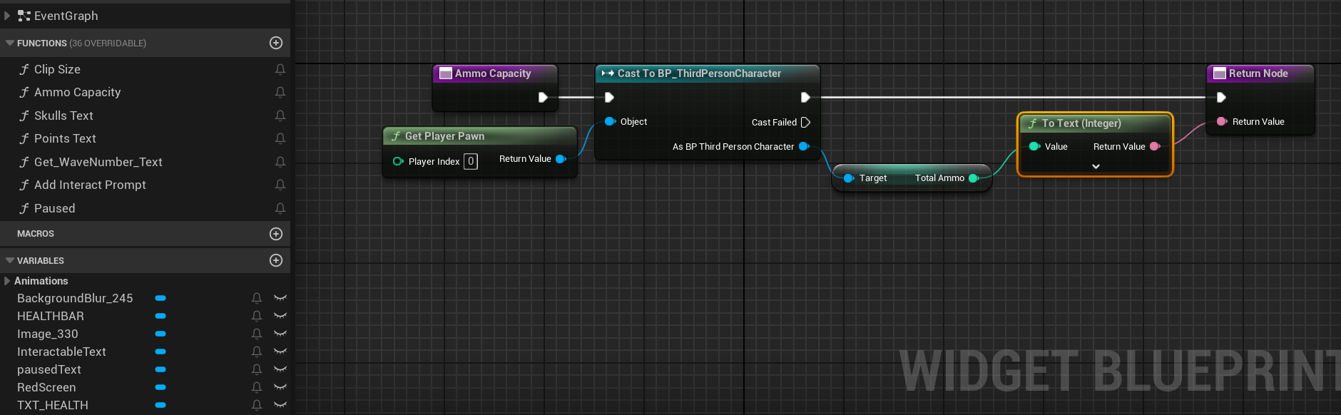The width and height of the screenshot is (1341, 415).
Task: Open the Ammo Capacity function
Action: point(77,92)
